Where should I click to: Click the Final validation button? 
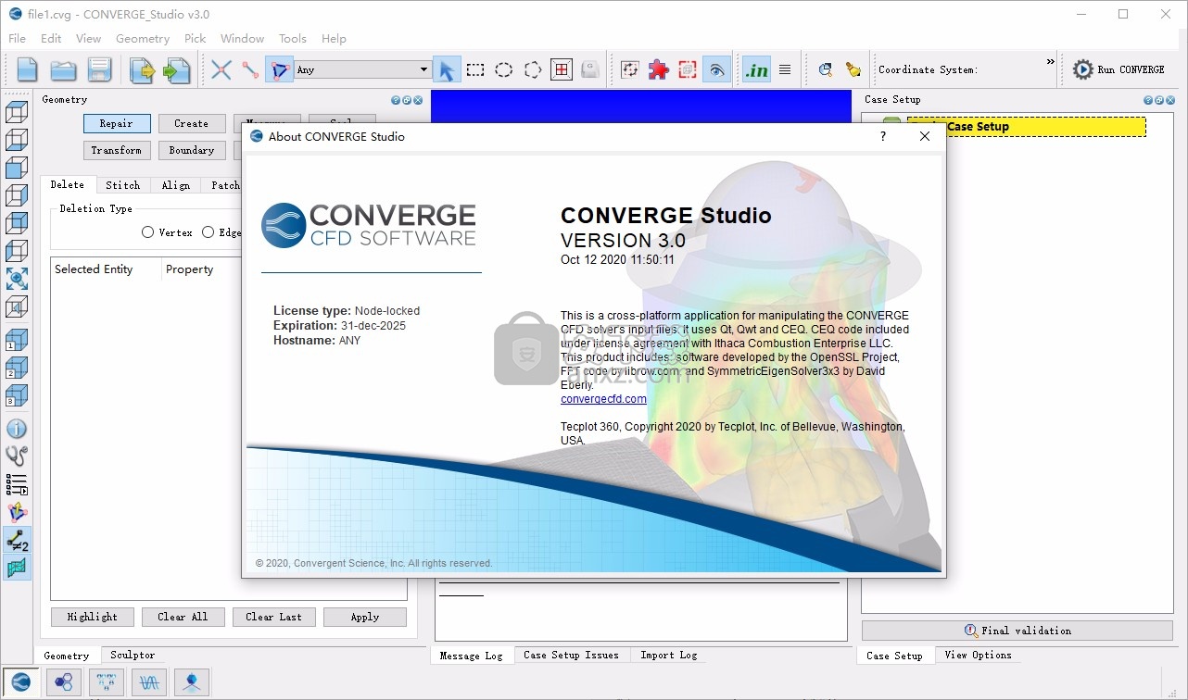[1017, 631]
